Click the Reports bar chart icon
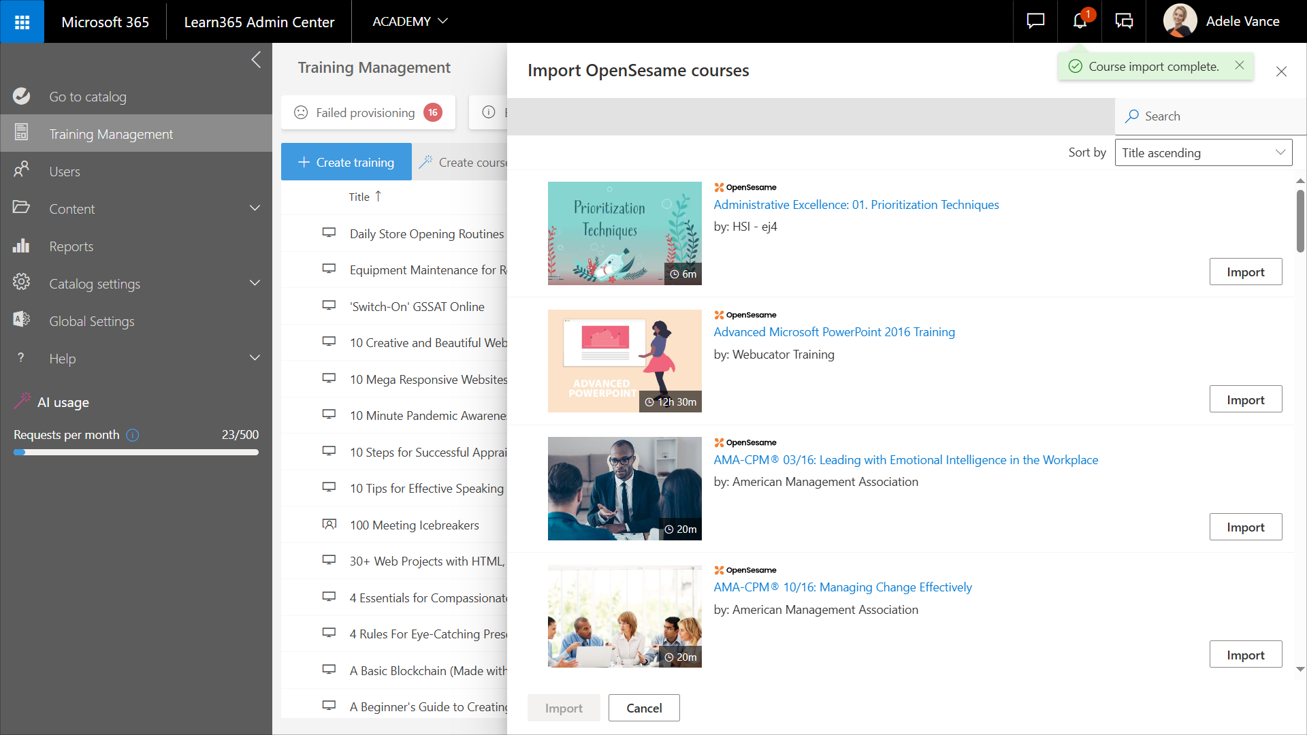 [x=21, y=246]
